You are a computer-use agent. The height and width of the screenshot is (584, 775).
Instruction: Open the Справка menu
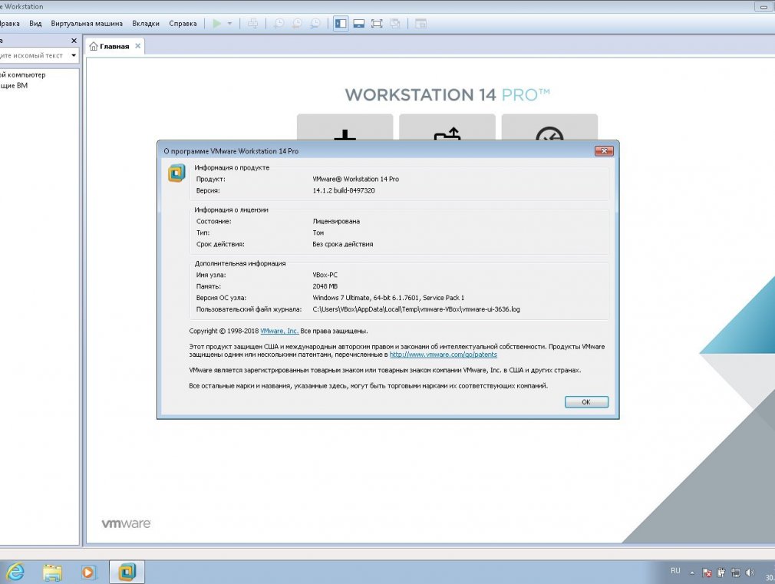(183, 23)
